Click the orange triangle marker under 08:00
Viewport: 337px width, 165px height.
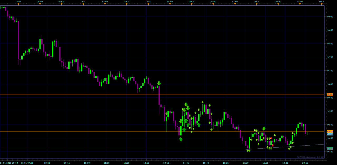click(40, 4)
